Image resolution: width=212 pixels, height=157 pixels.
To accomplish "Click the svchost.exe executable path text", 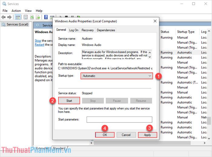I will coord(104,68).
